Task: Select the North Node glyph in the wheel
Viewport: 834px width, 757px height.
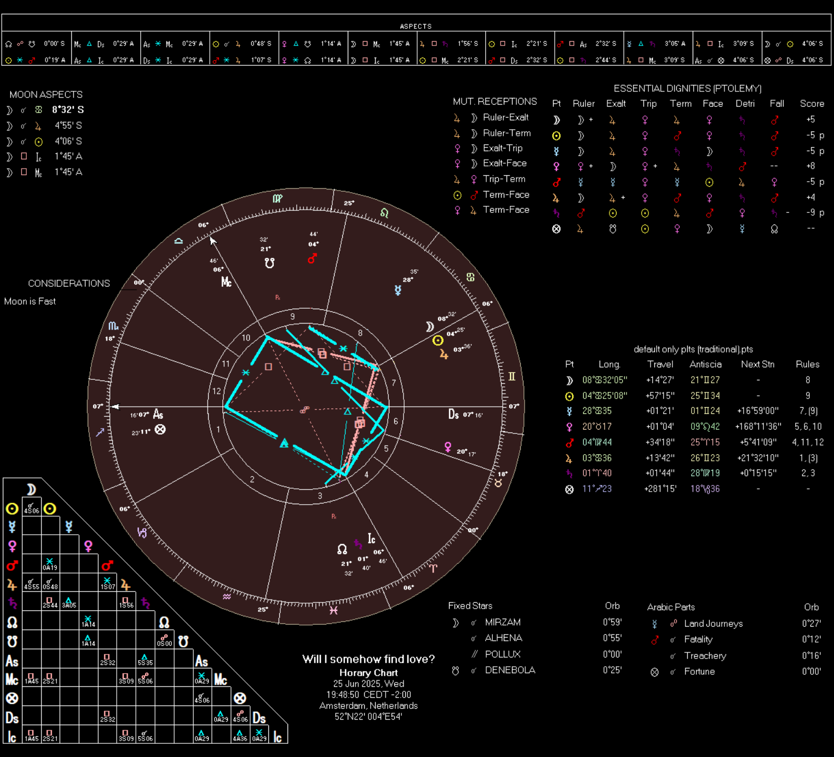Action: pos(342,549)
